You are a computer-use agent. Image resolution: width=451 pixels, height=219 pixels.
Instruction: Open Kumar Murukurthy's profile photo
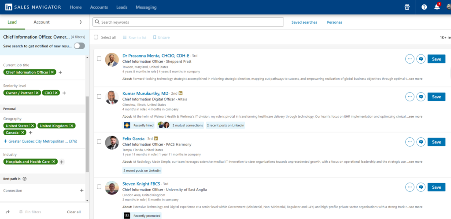(x=112, y=97)
